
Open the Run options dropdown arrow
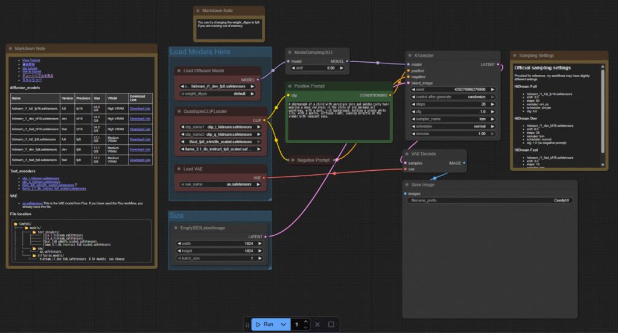point(284,325)
